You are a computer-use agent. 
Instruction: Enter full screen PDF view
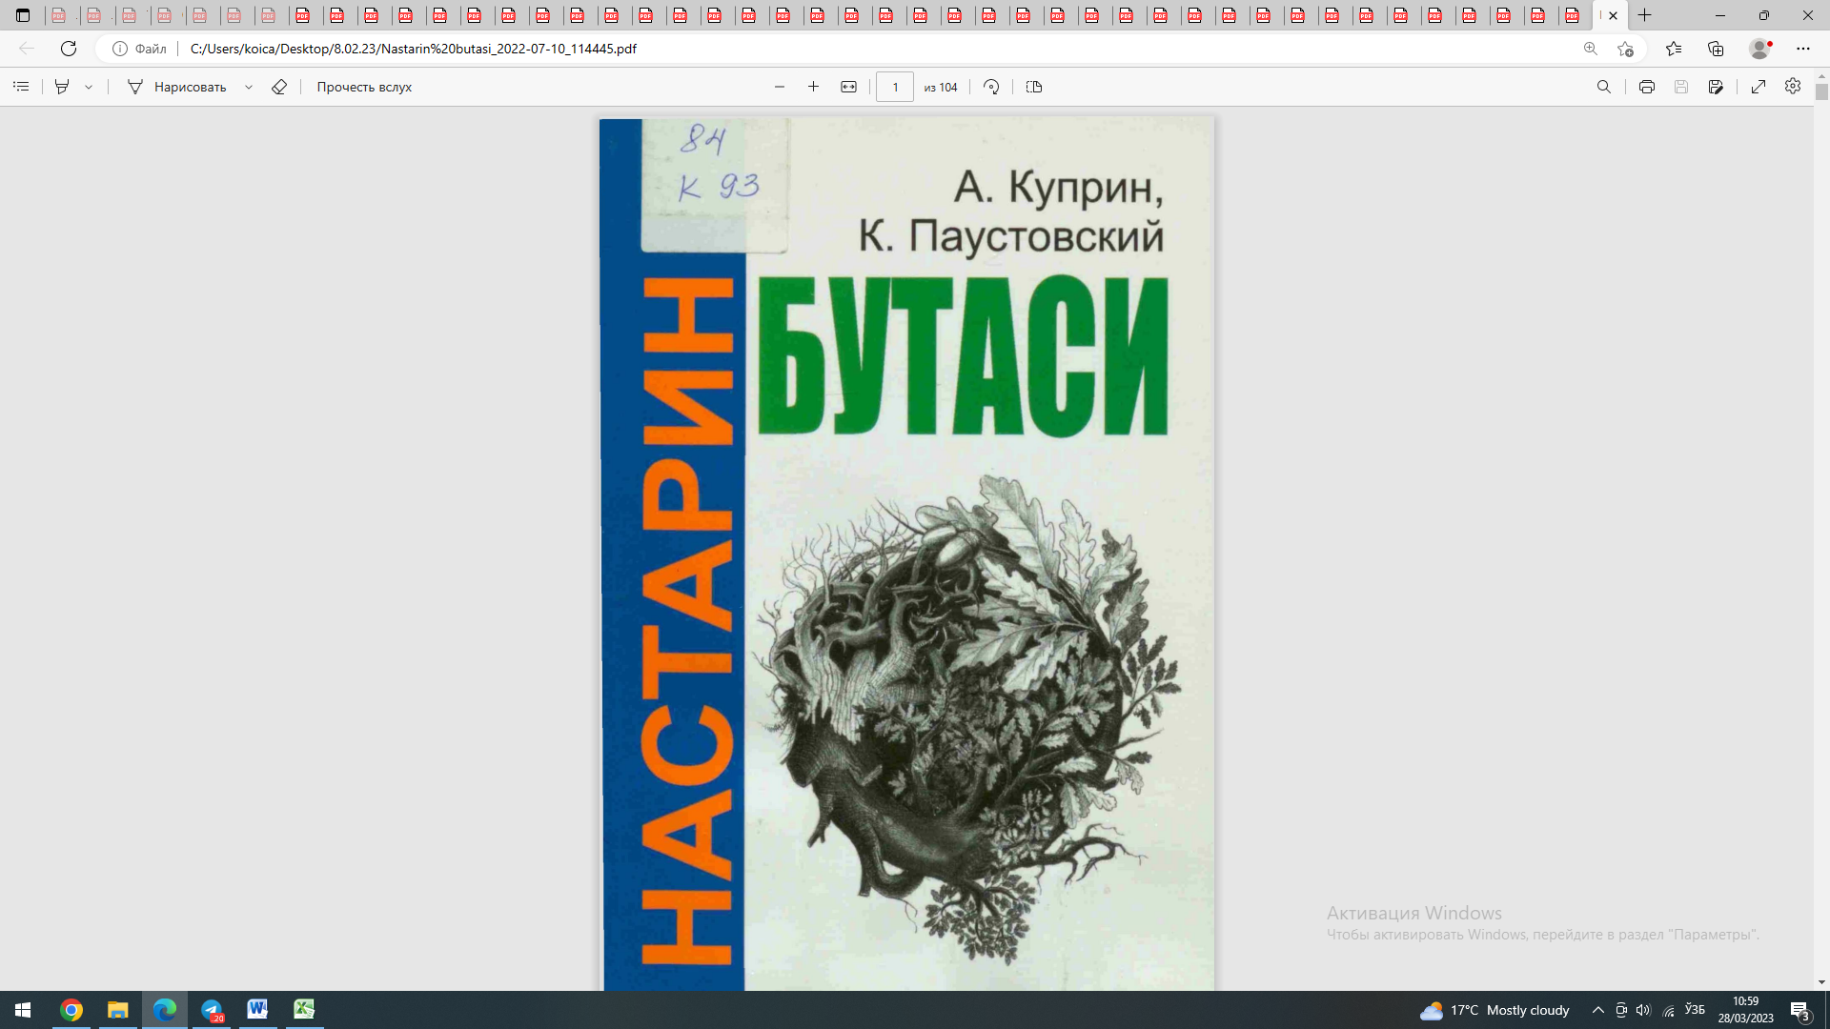pos(1759,87)
